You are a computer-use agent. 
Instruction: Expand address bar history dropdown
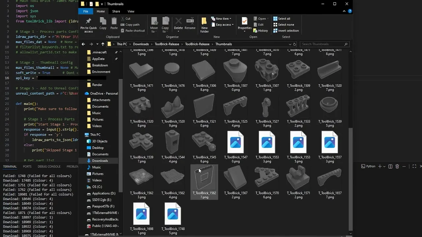pyautogui.click(x=290, y=44)
